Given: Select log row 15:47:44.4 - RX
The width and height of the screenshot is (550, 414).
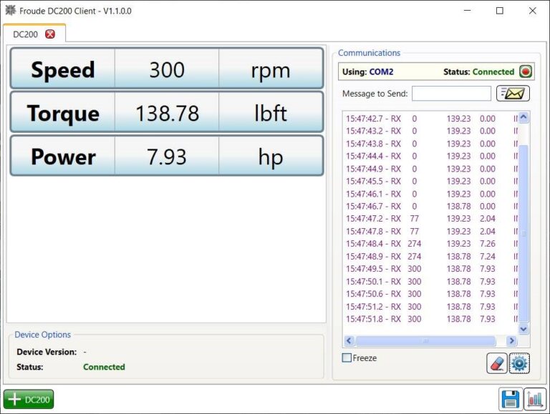Looking at the screenshot, I should pos(430,156).
